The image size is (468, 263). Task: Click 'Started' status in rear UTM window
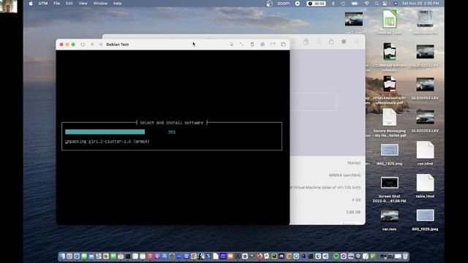click(354, 163)
